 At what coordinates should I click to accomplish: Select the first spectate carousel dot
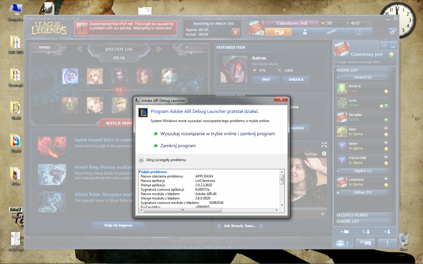(187, 48)
